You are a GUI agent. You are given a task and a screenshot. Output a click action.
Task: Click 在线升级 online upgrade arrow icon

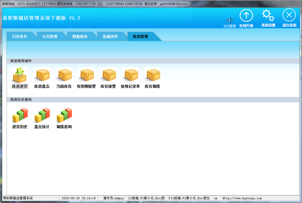[246, 16]
